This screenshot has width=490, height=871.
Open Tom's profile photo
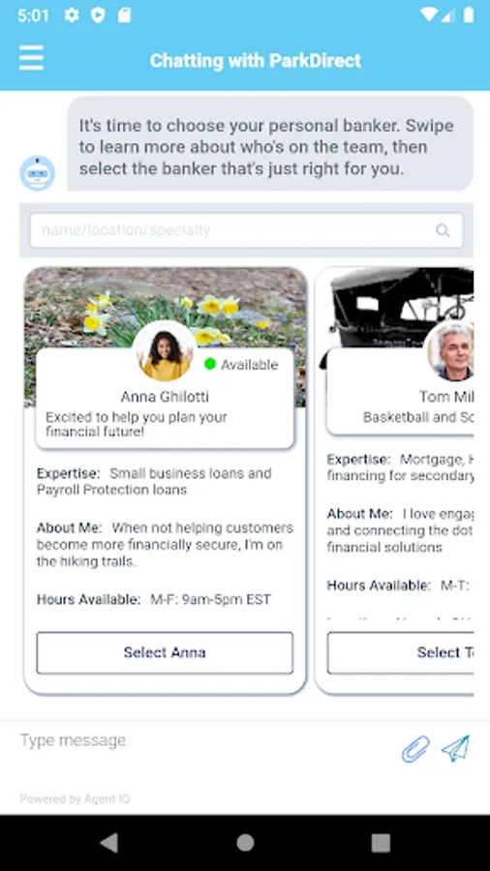point(449,351)
